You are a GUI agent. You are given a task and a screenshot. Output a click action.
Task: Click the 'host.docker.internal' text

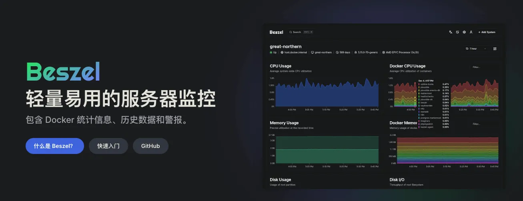[296, 52]
